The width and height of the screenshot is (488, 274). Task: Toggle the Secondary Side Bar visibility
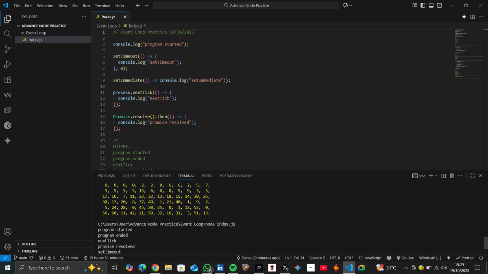(x=440, y=5)
